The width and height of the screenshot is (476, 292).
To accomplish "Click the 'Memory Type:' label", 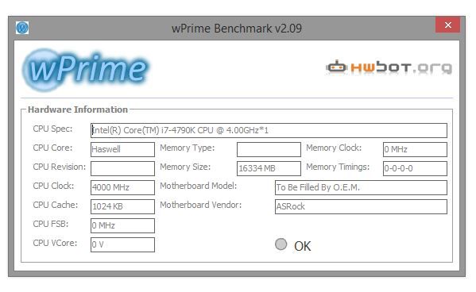I will pyautogui.click(x=188, y=148).
